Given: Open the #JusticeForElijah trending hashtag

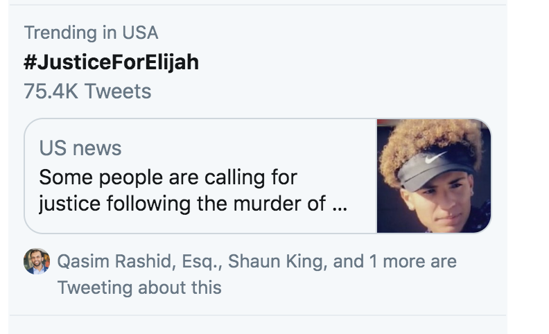Looking at the screenshot, I should point(111,62).
